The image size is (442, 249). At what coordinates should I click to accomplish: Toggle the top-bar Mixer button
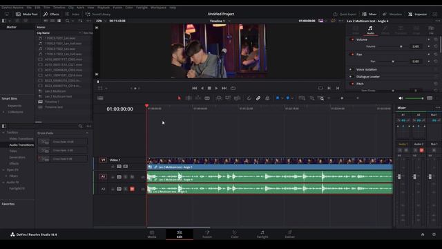369,14
